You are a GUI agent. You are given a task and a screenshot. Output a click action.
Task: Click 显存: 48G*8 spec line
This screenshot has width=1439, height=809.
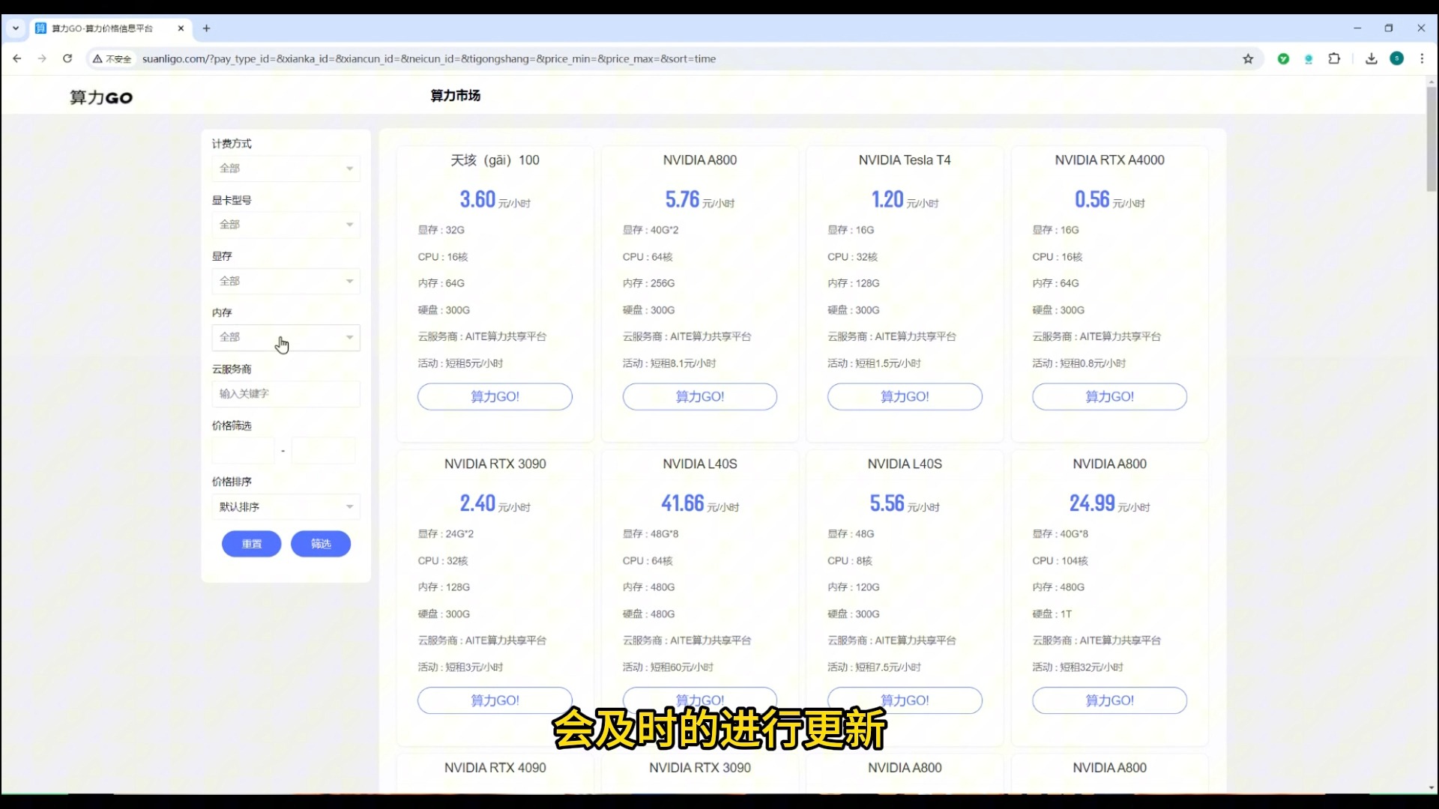[x=651, y=534]
